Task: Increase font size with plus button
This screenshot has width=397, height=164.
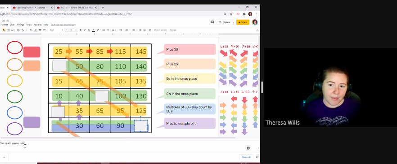Action: click(76, 30)
